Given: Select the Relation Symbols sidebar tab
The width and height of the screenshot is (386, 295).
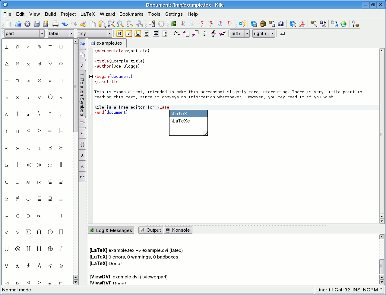Looking at the screenshot, I should 82,94.
